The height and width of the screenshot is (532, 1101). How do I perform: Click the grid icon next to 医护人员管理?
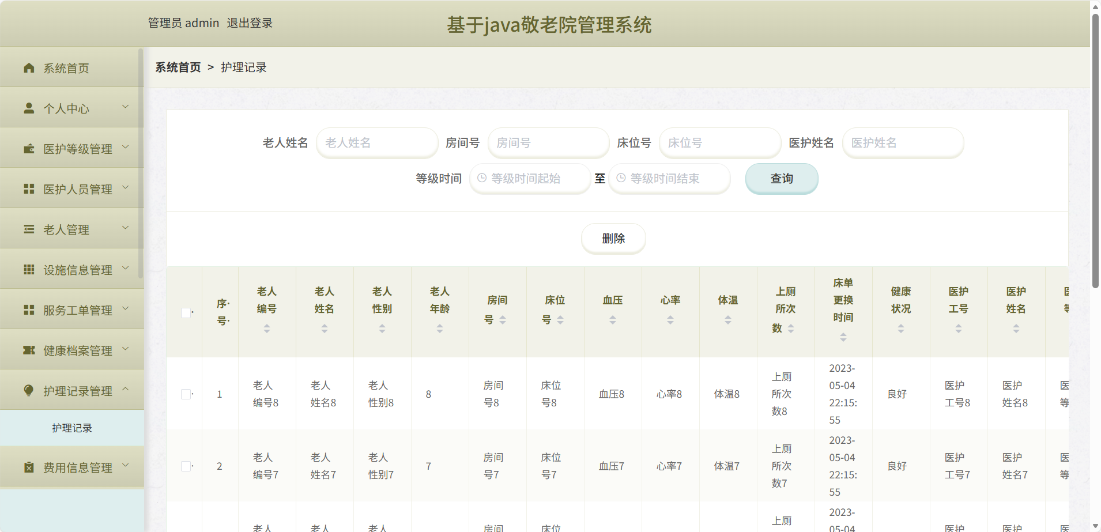29,189
